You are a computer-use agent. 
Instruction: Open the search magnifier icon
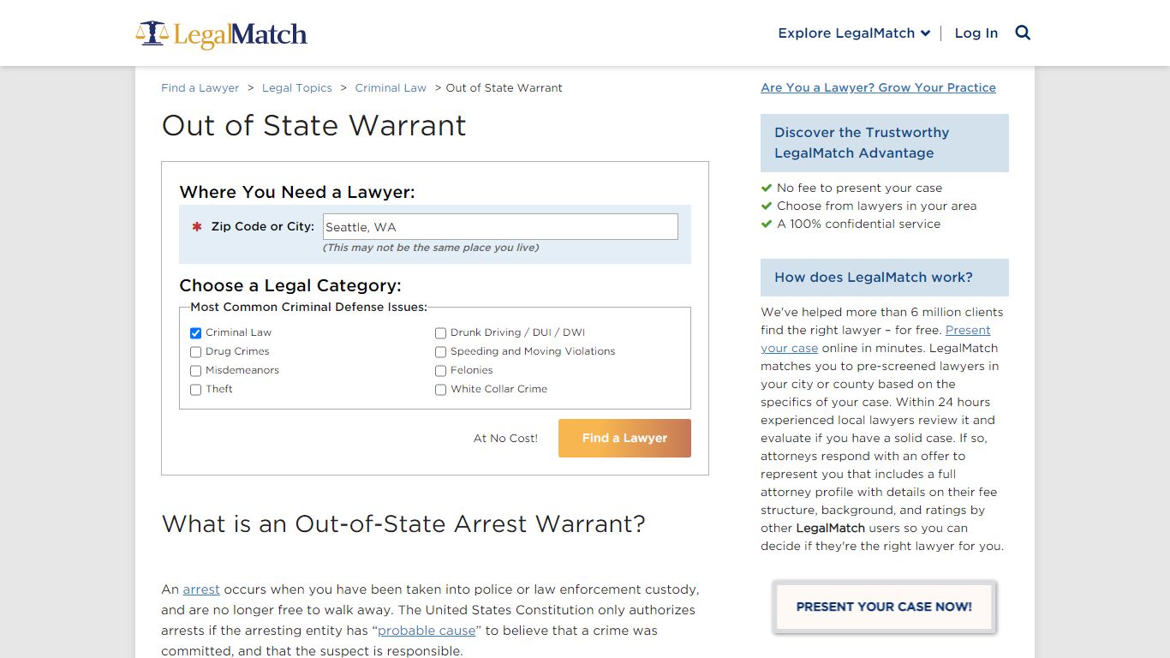pos(1023,33)
